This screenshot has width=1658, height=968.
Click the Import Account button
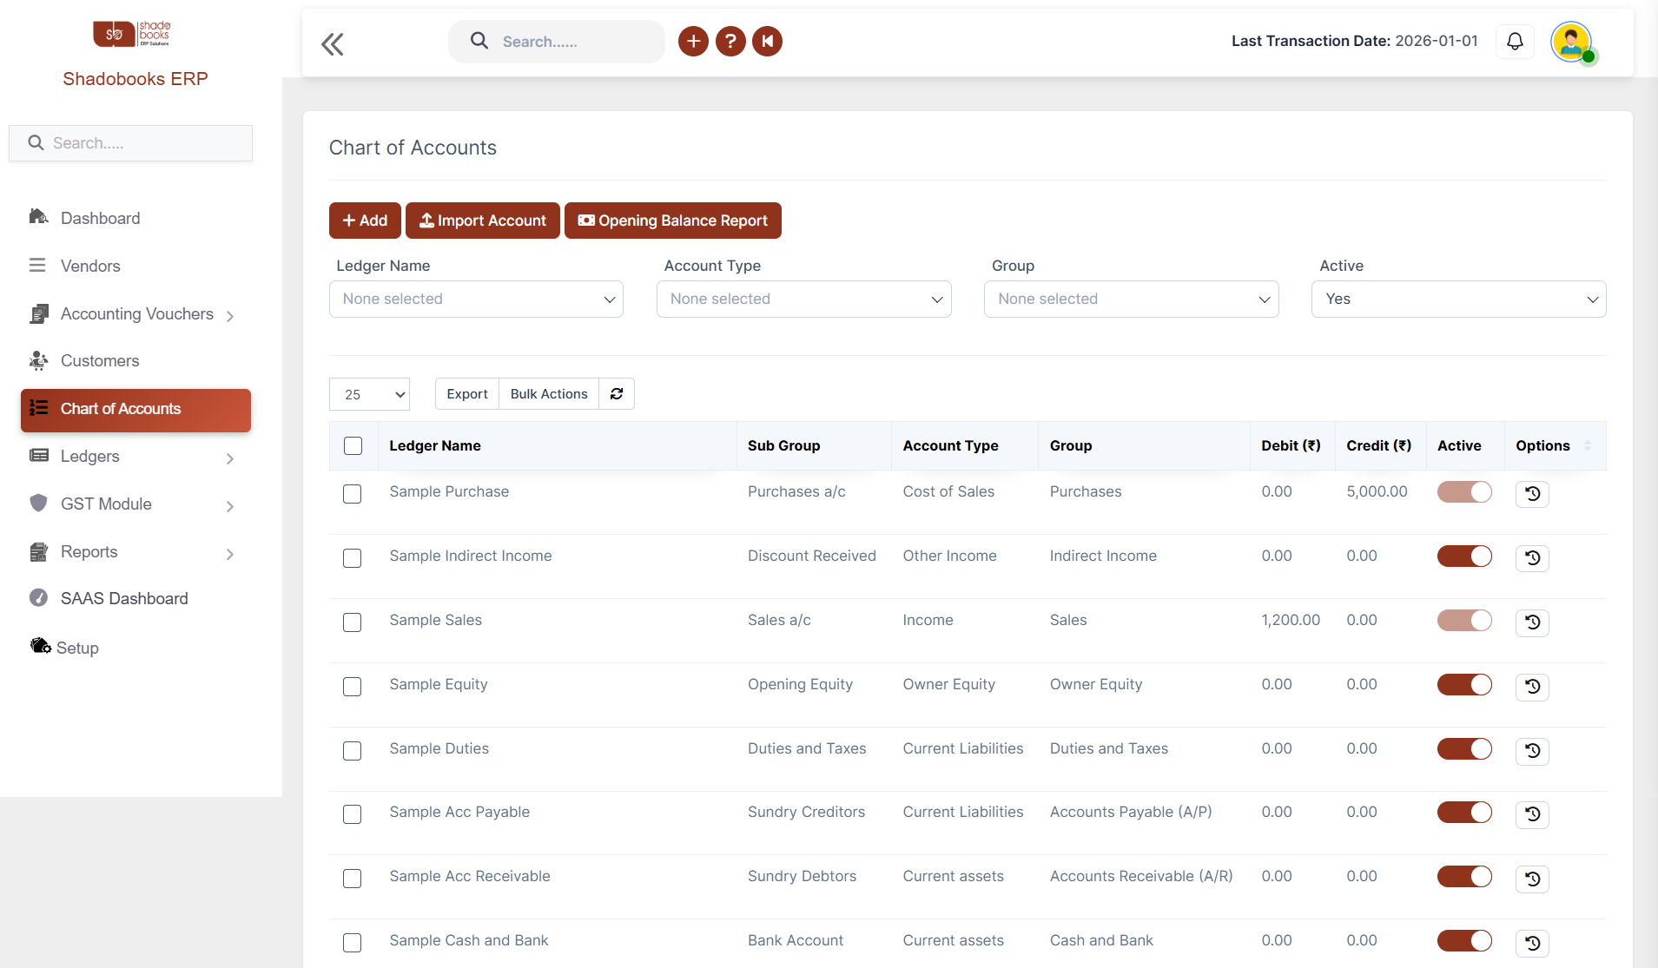pos(483,221)
